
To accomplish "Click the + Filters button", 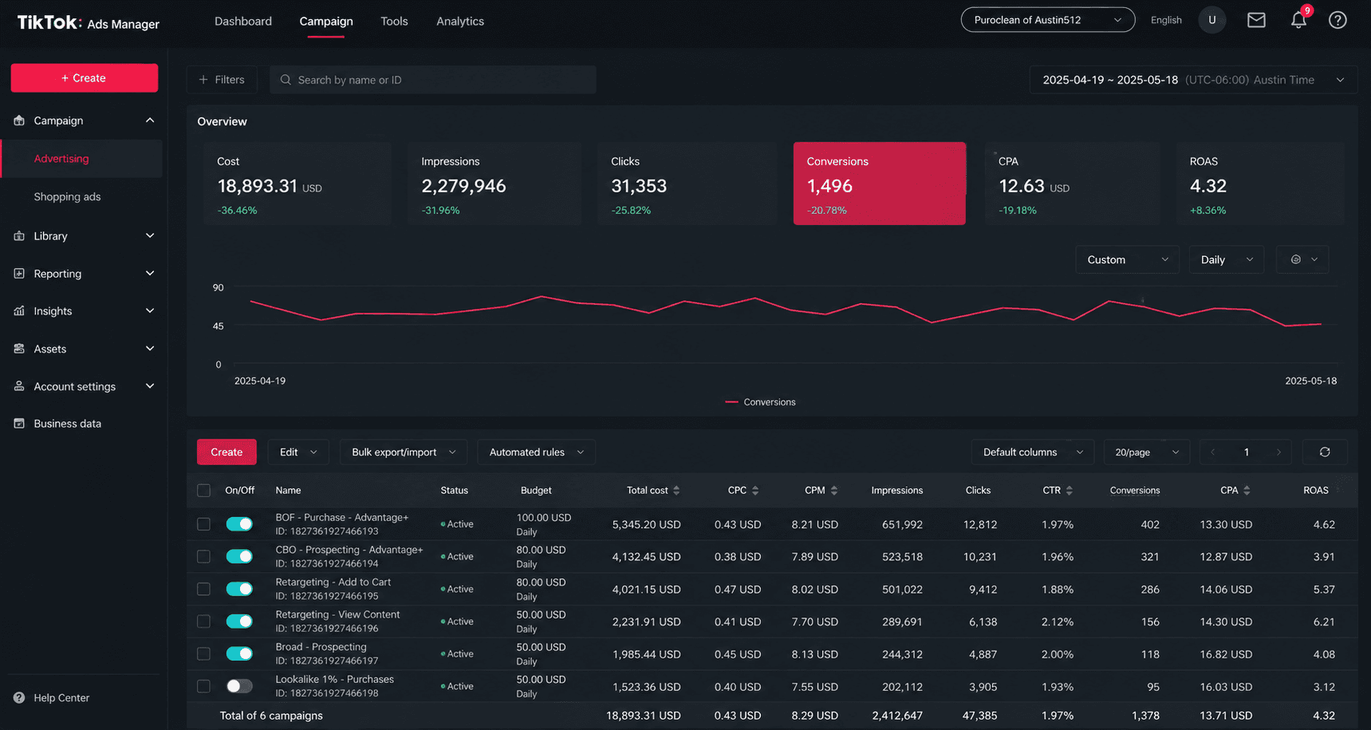I will coord(222,80).
